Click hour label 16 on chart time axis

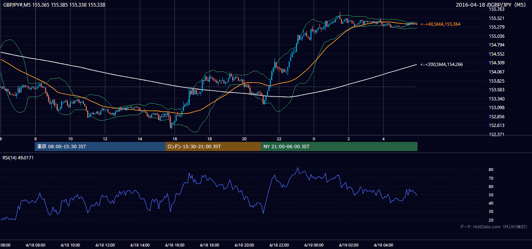click(174, 139)
